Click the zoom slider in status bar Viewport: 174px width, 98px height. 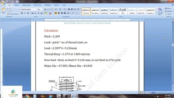click(165, 93)
